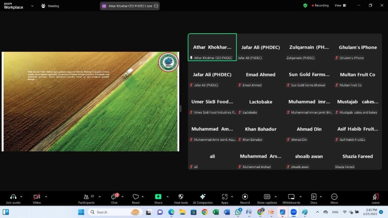
Task: Open Whiteboards from the meeting toolbar
Action: tap(291, 197)
